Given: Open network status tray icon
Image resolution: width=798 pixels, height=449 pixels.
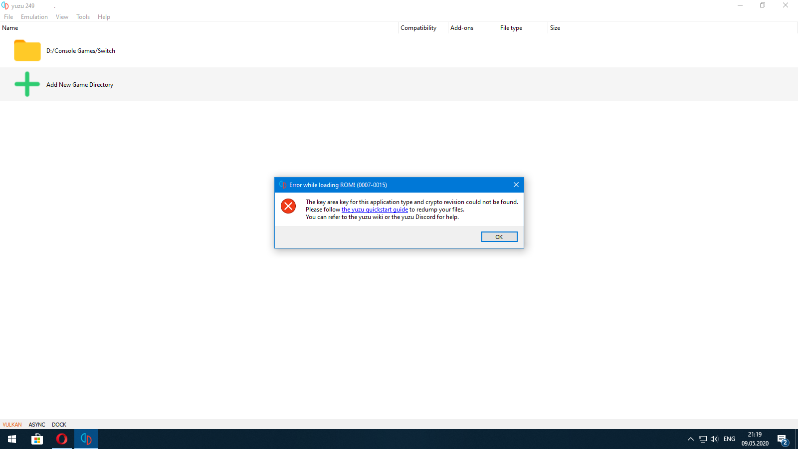Looking at the screenshot, I should pyautogui.click(x=703, y=439).
